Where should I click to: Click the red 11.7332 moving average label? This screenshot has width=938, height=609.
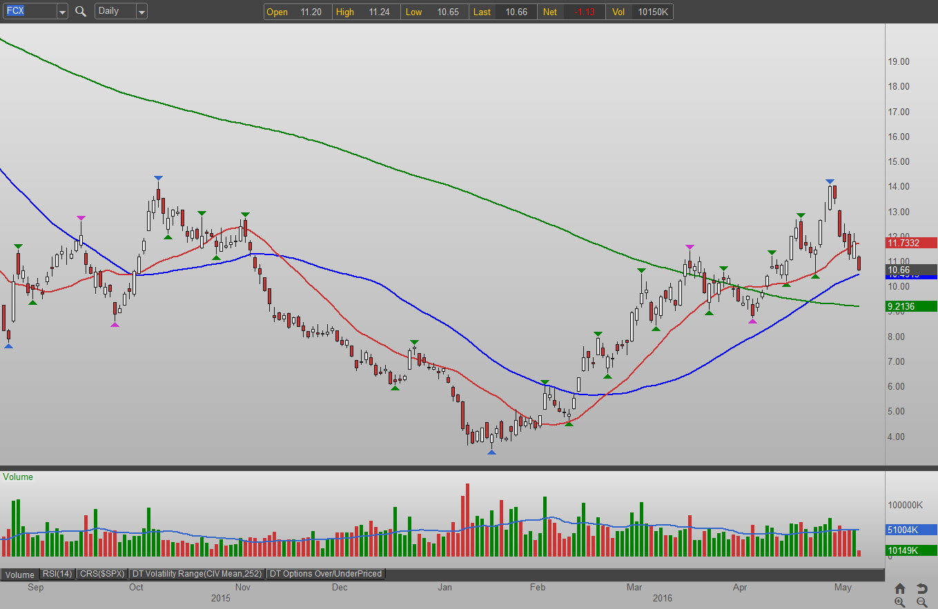(x=911, y=243)
